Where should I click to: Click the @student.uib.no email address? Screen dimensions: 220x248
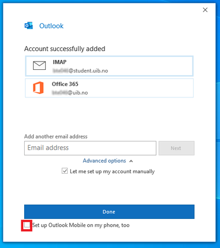coord(80,71)
